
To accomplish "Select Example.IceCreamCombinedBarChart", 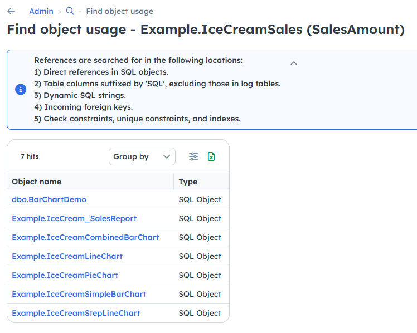I will pos(85,237).
